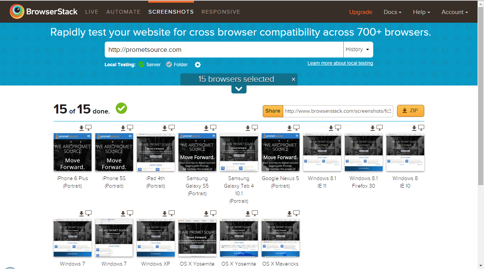Expand the browser selection chevron
The image size is (484, 269).
(239, 89)
